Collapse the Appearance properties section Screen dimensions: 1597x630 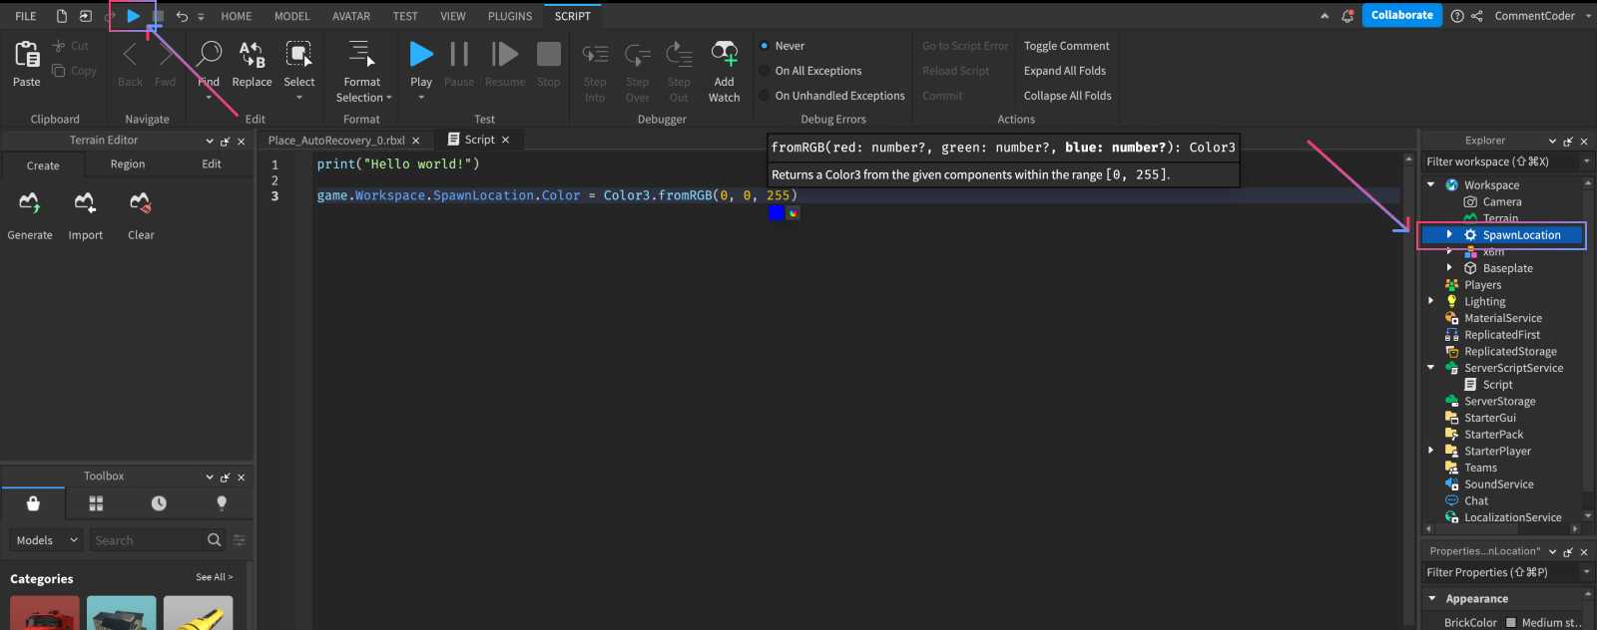click(x=1432, y=598)
